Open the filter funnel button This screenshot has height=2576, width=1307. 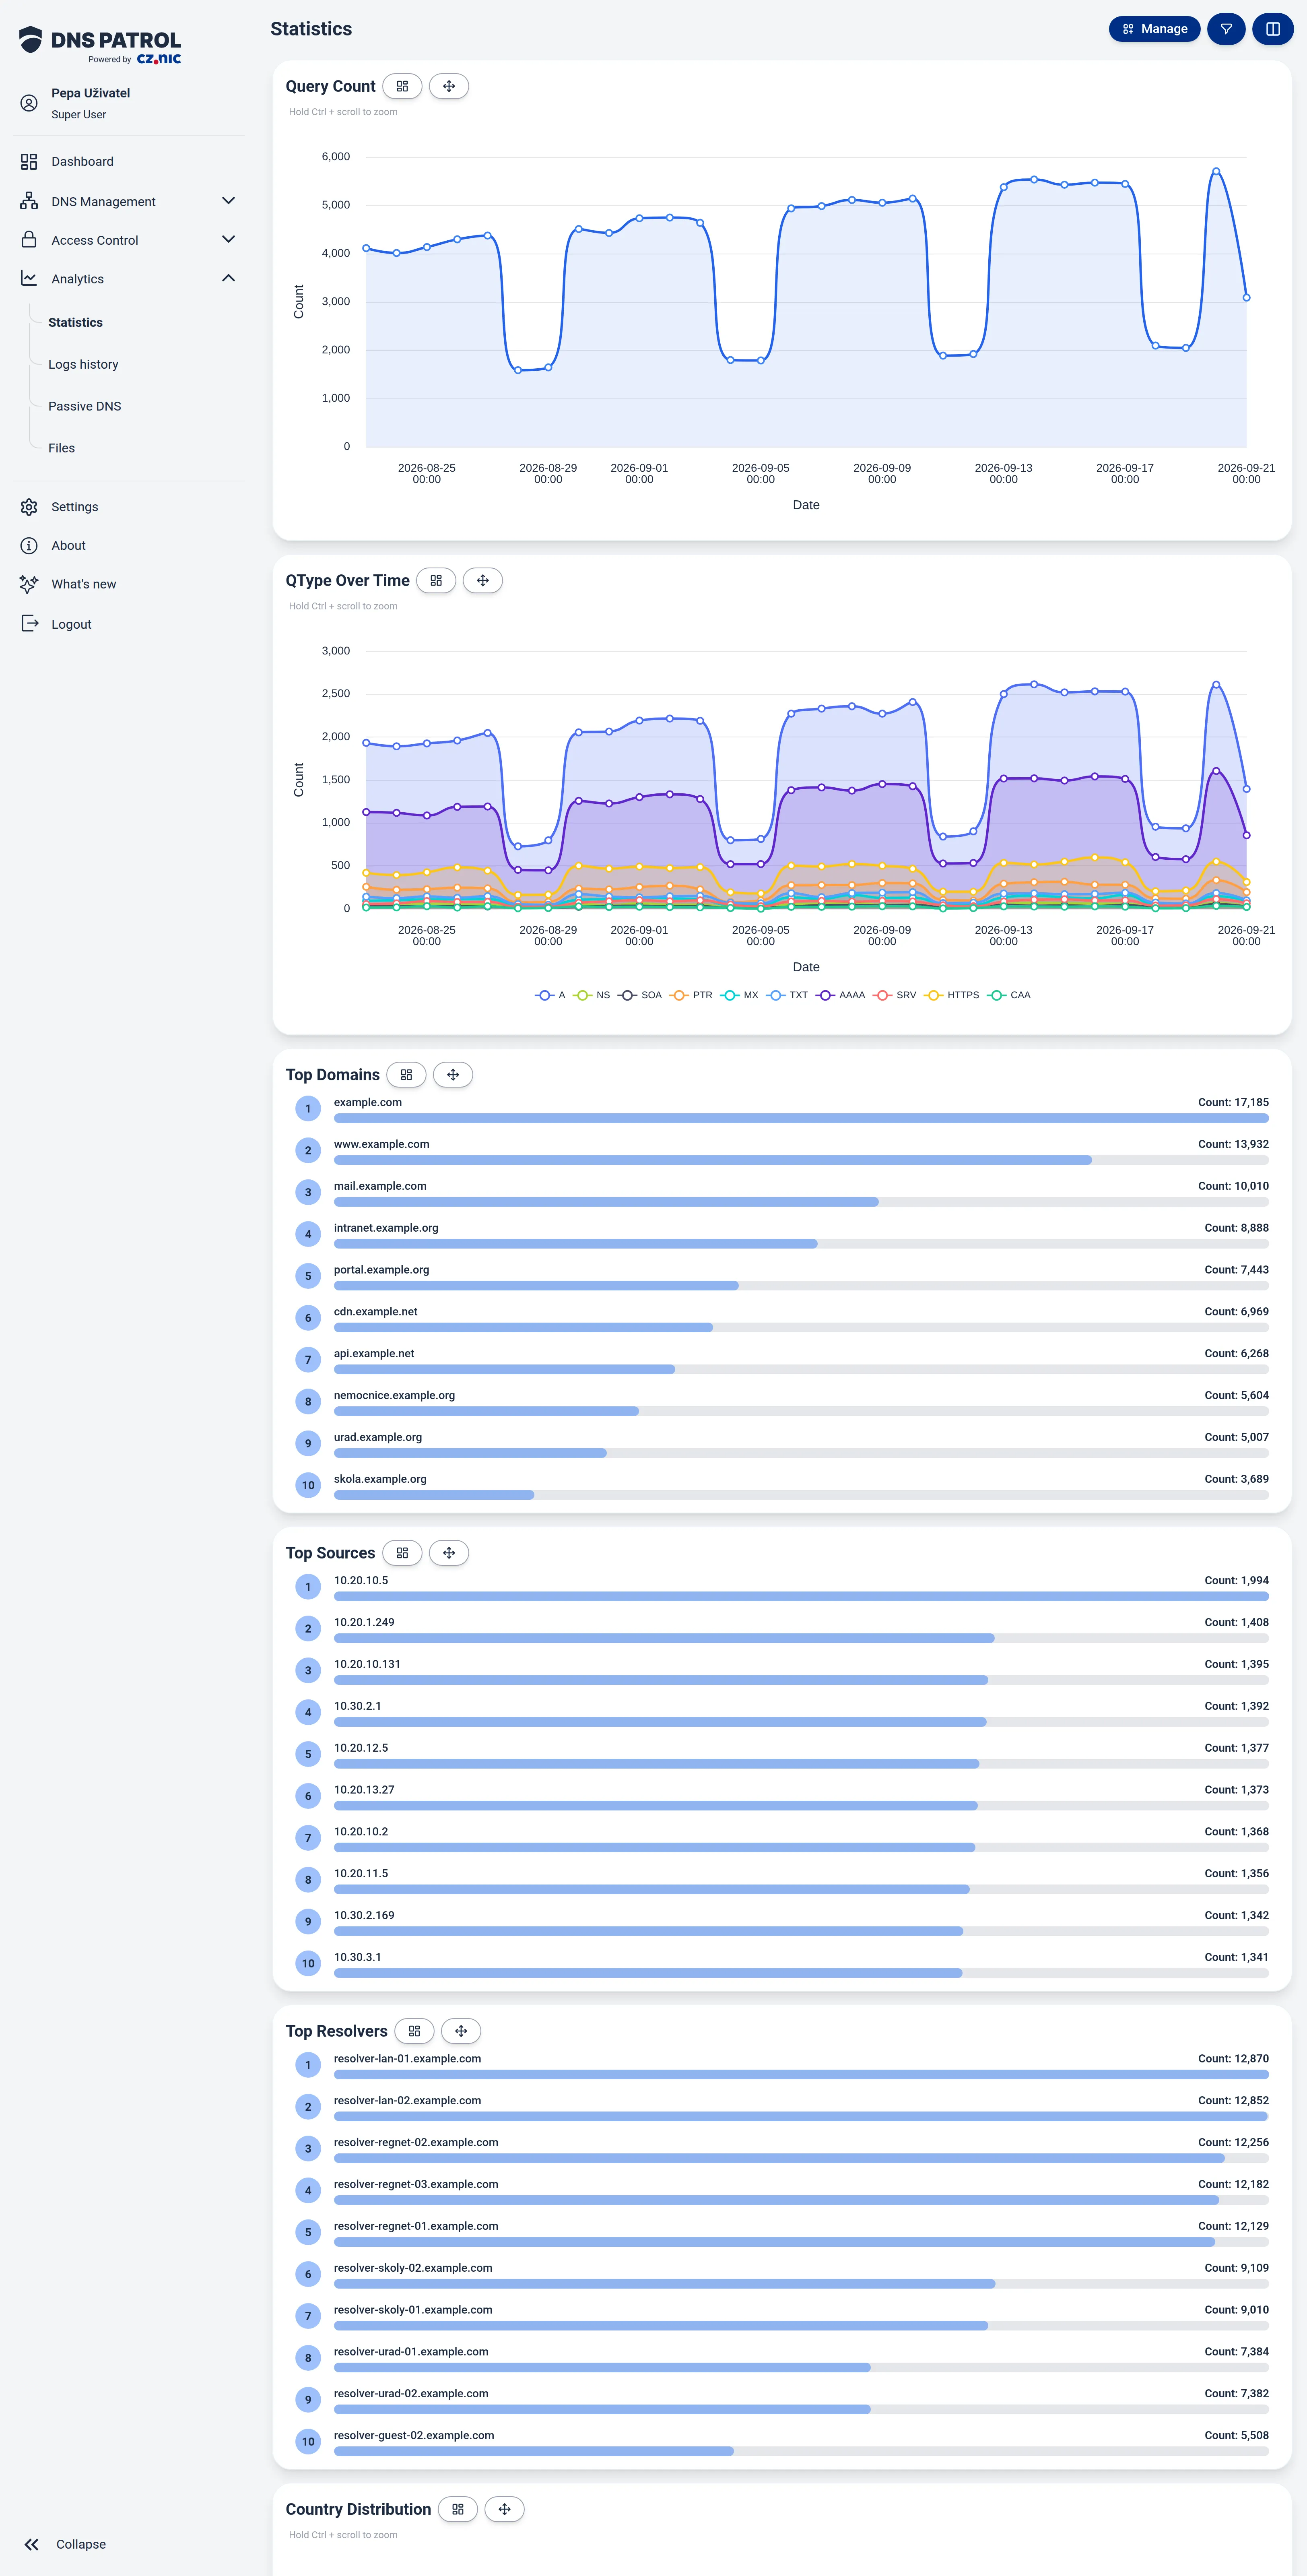tap(1226, 29)
